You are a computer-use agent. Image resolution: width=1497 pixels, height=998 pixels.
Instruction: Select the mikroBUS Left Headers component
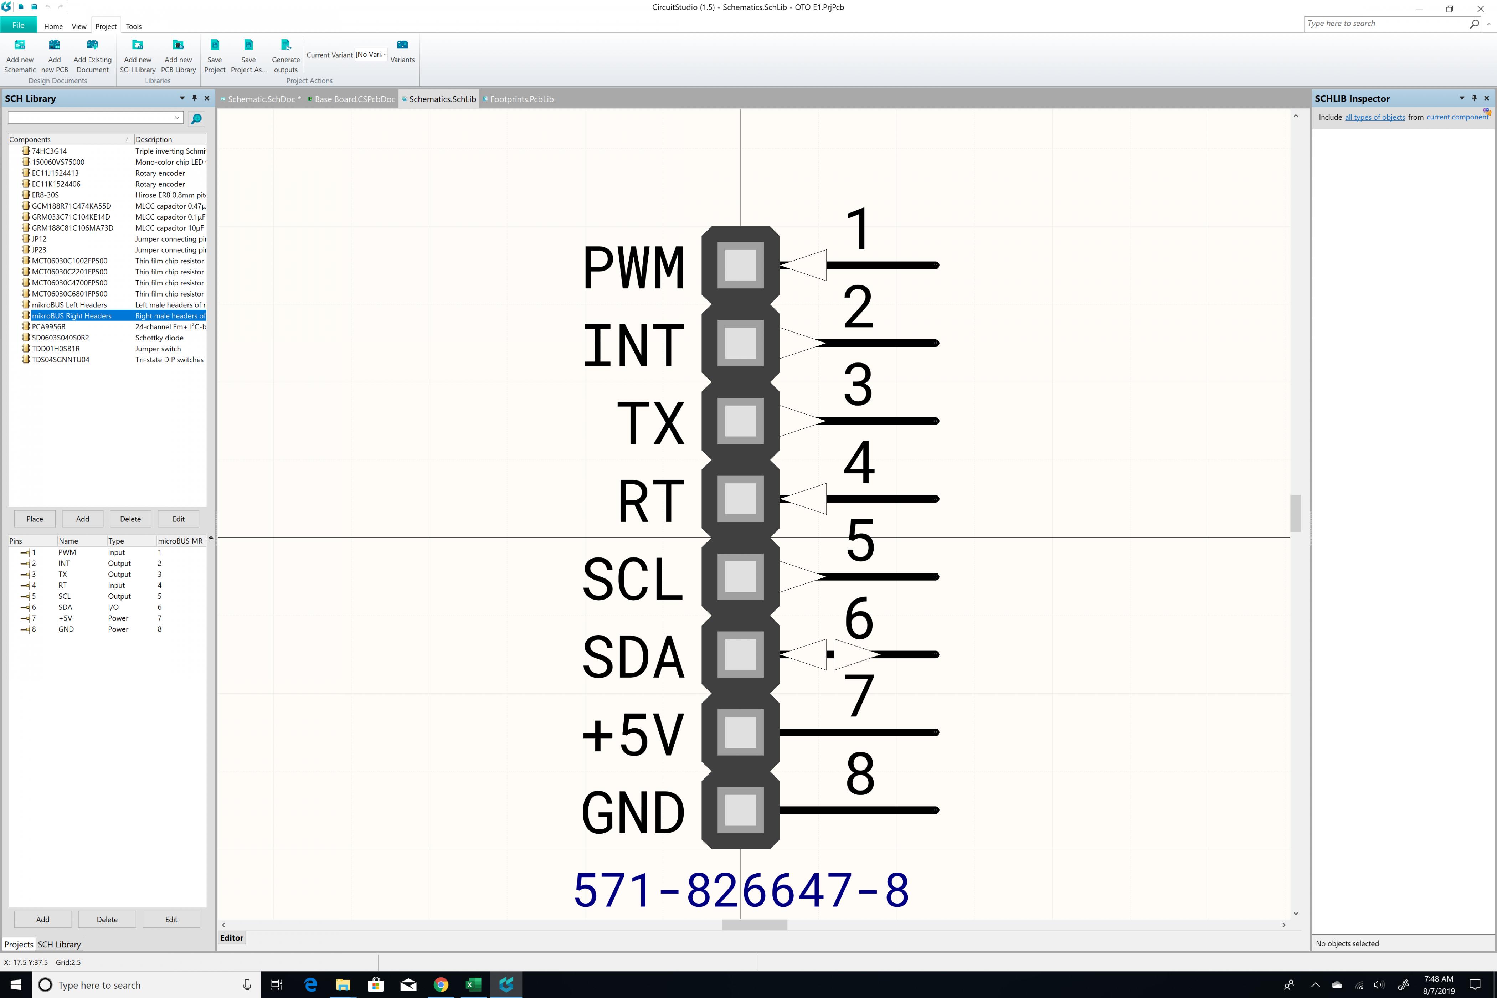pos(107,305)
